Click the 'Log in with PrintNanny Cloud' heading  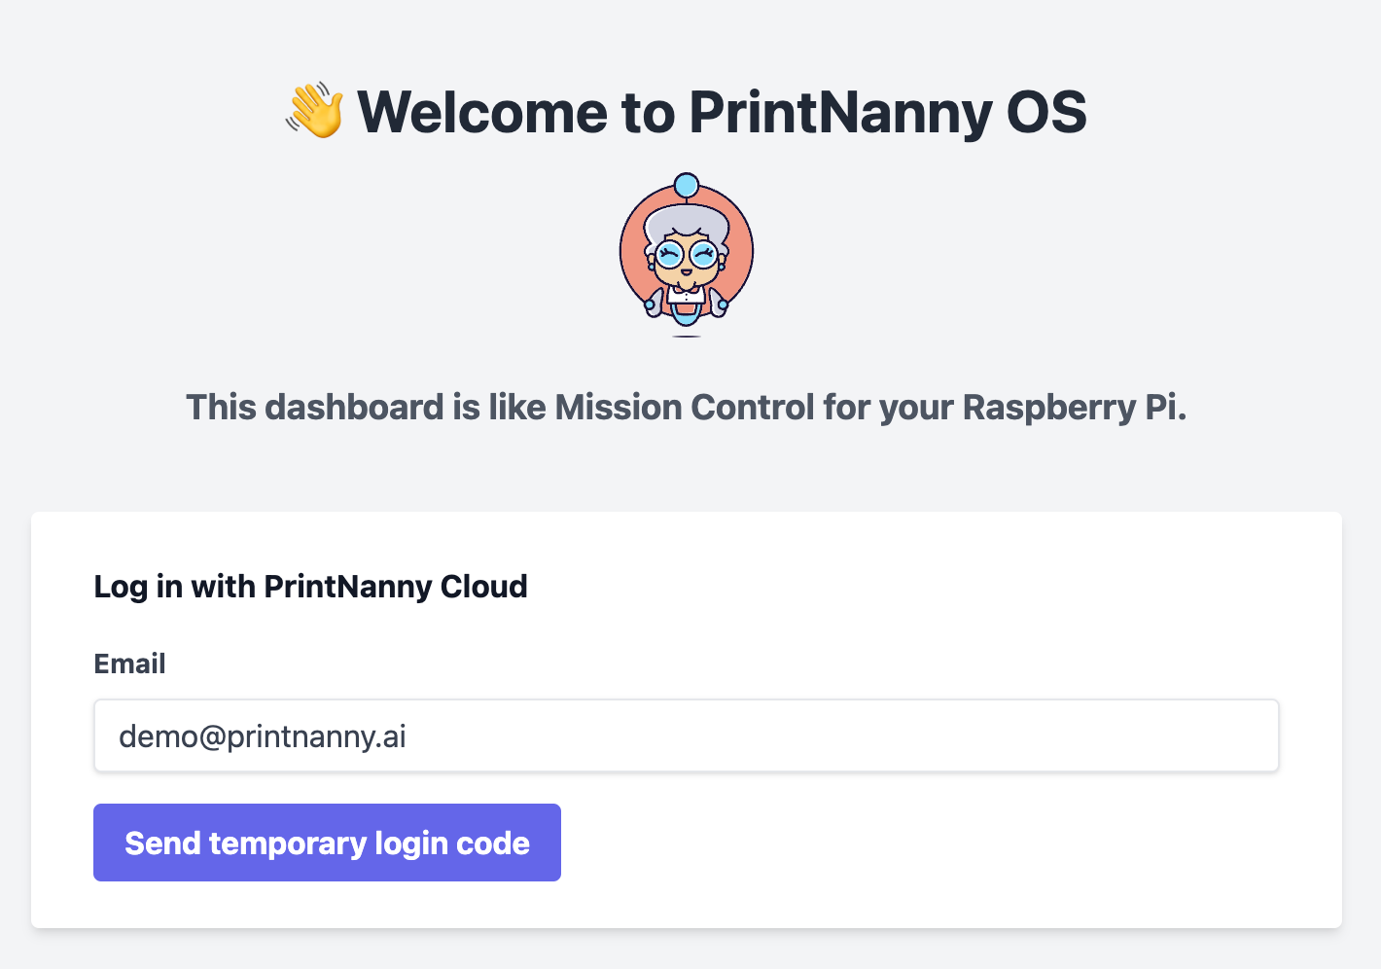pyautogui.click(x=310, y=587)
